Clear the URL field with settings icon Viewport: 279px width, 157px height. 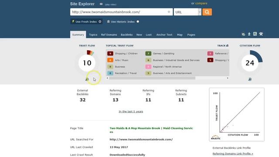[169, 12]
